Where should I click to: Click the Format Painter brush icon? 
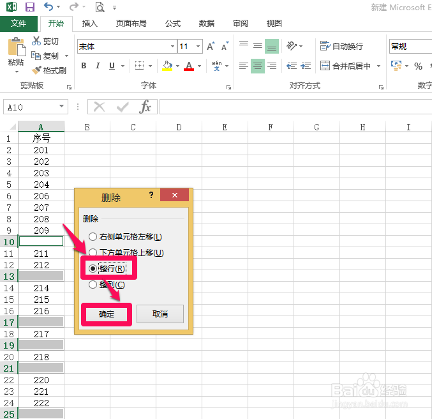(36, 70)
